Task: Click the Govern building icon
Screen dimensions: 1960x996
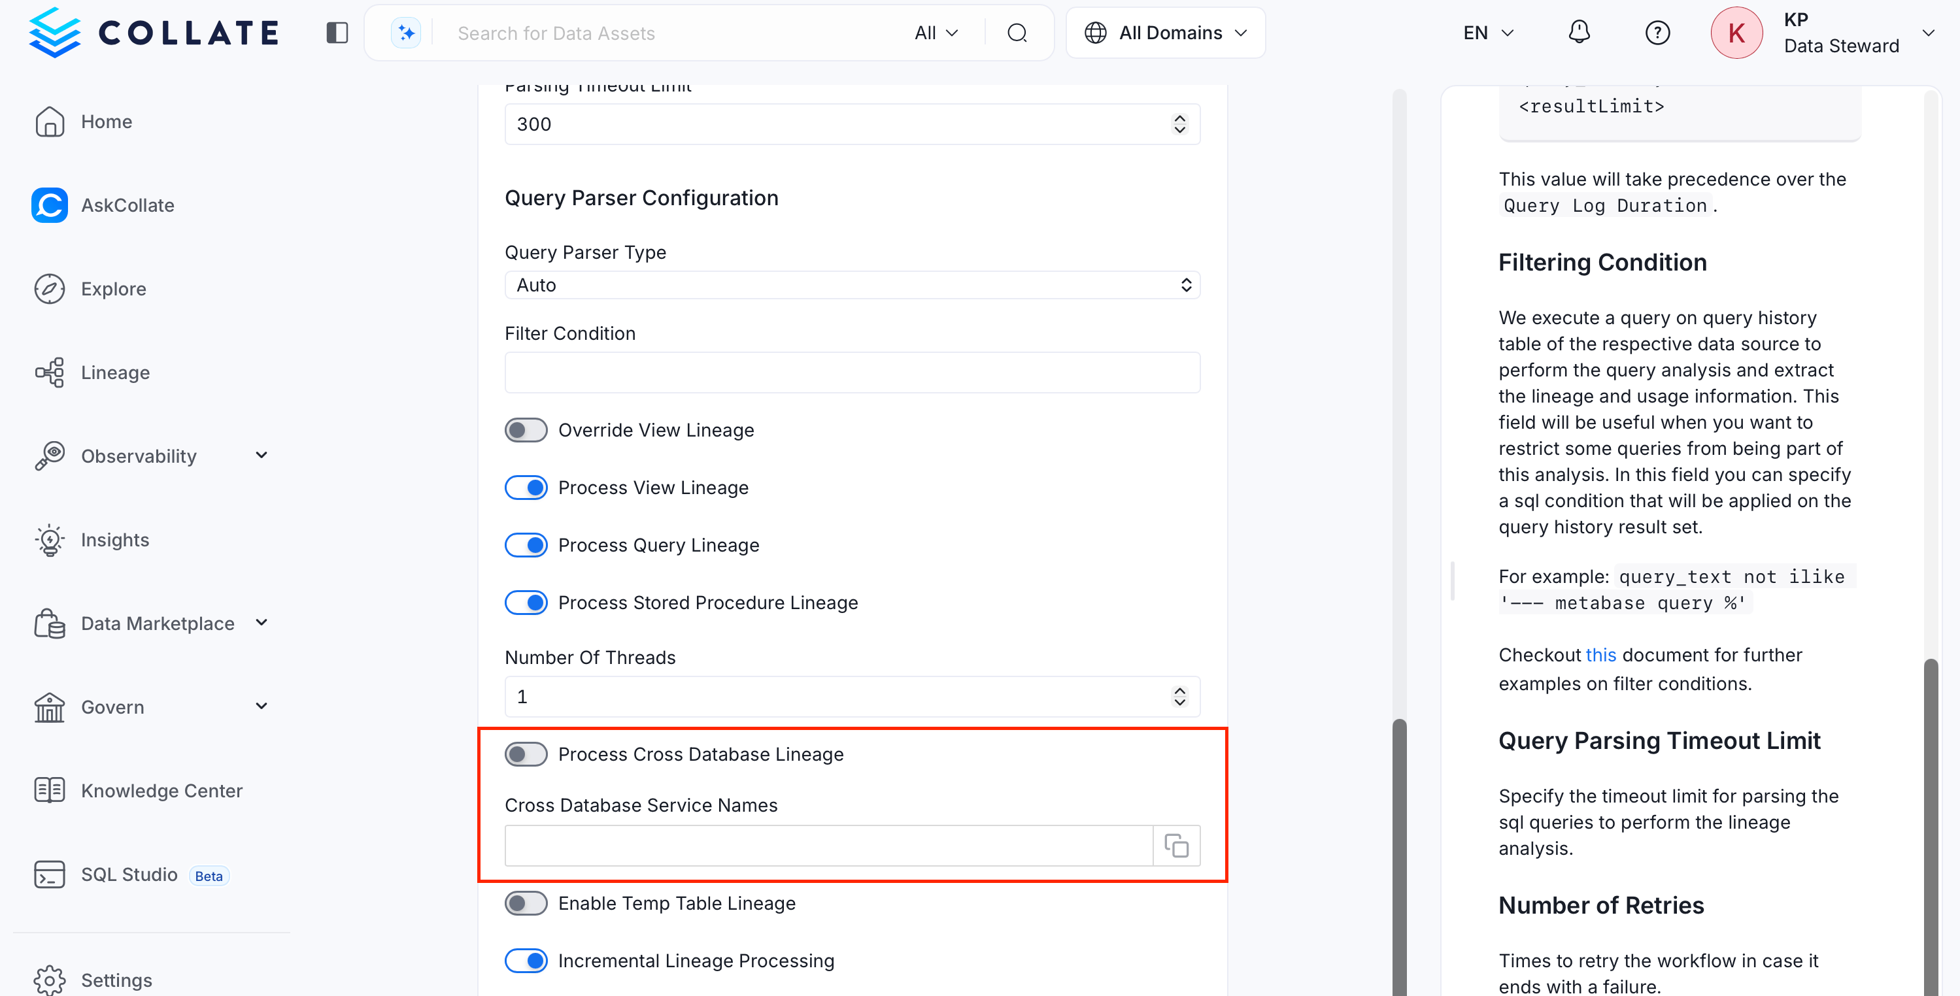Action: (50, 708)
